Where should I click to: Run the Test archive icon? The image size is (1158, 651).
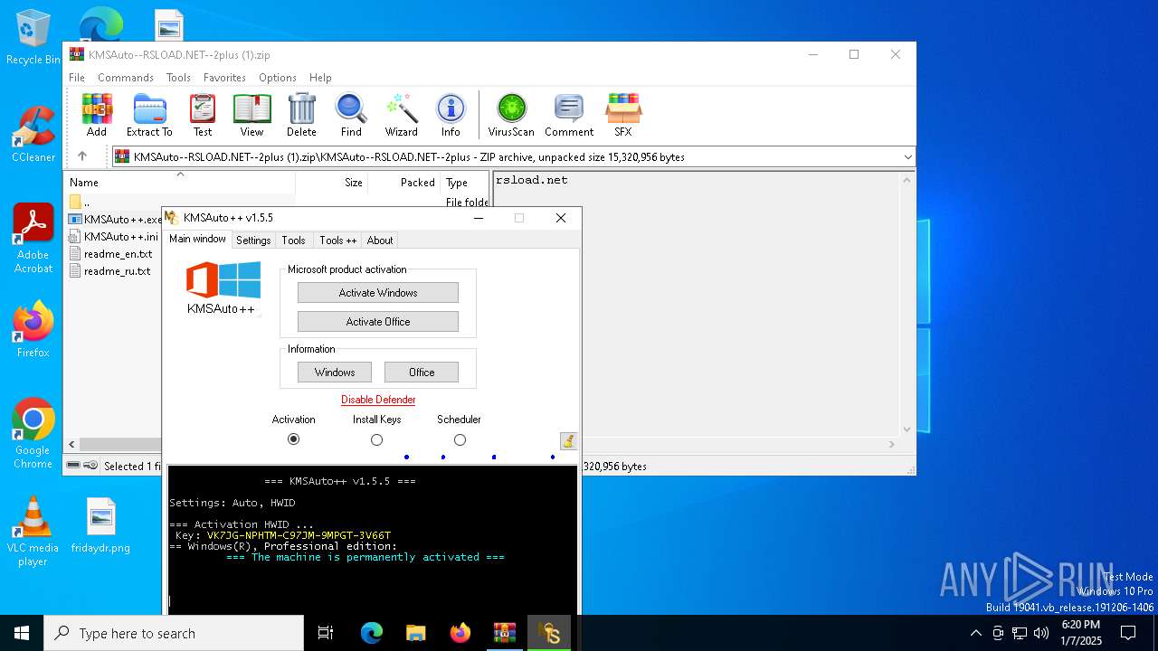point(203,115)
